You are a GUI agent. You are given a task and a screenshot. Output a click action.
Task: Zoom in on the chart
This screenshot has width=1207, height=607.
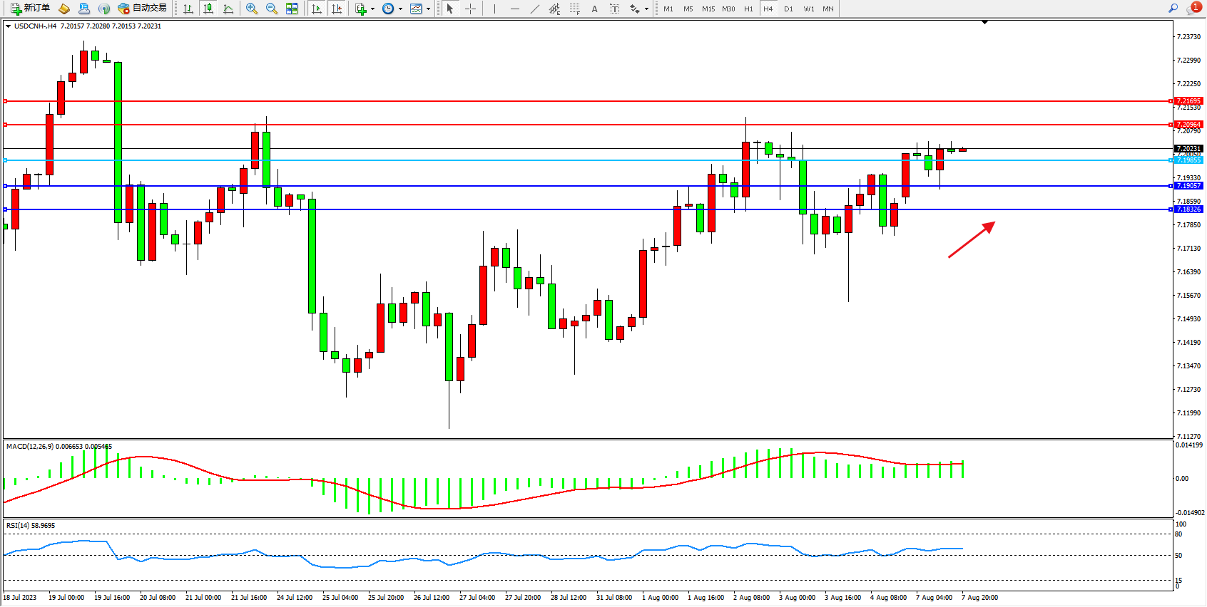(252, 9)
